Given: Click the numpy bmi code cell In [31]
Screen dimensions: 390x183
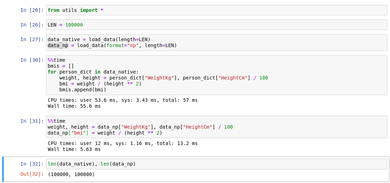Looking at the screenshot, I should pyautogui.click(x=216, y=127).
